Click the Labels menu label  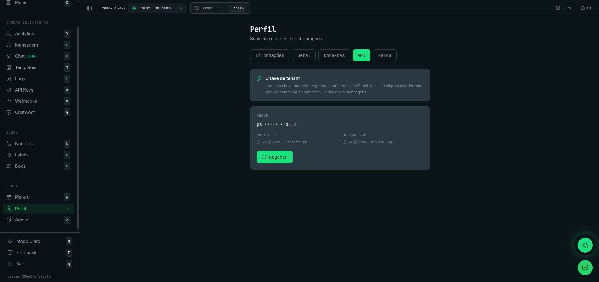click(22, 155)
